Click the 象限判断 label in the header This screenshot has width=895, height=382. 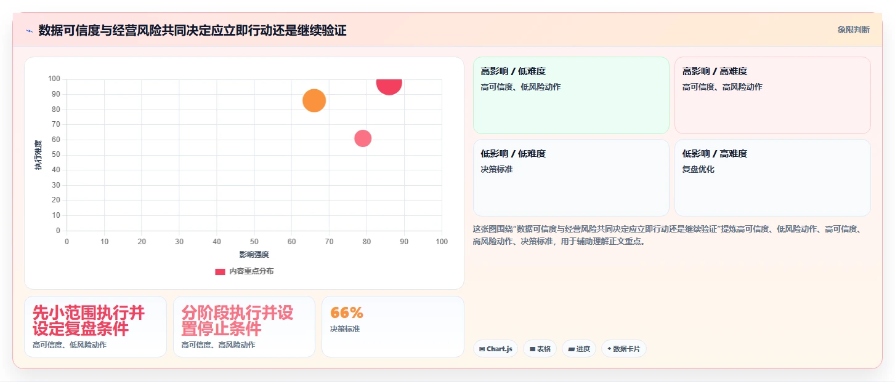coord(854,30)
